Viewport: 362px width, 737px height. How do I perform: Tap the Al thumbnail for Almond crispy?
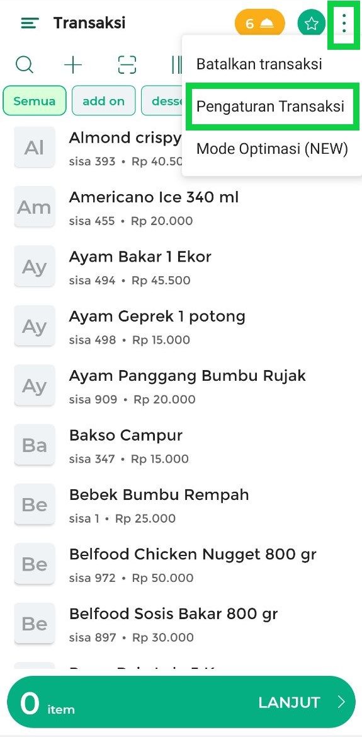click(x=34, y=147)
